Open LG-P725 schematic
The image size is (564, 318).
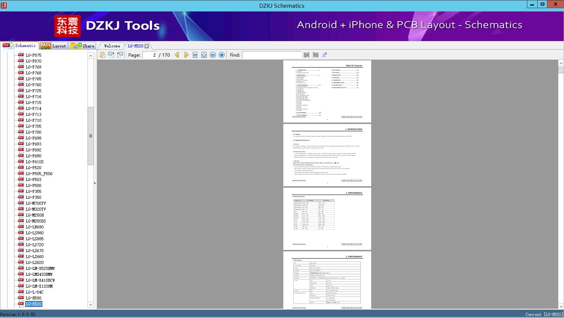[33, 91]
